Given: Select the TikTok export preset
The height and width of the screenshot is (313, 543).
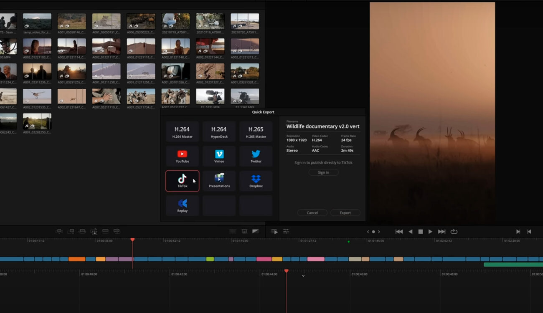Looking at the screenshot, I should 182,181.
